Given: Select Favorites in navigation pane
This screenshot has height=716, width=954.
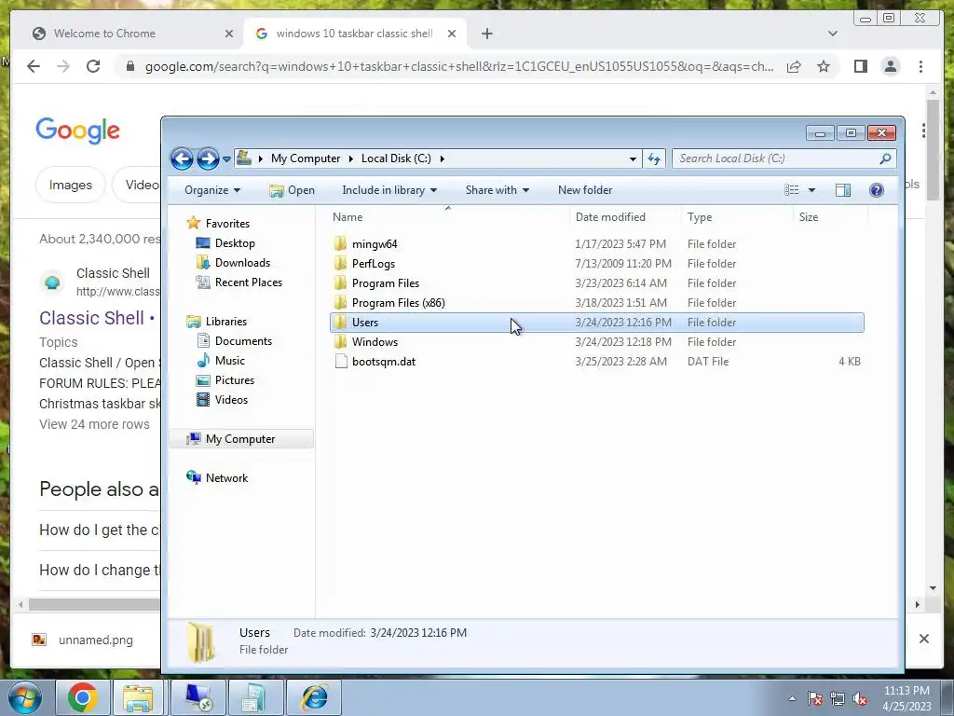Looking at the screenshot, I should click(x=227, y=224).
